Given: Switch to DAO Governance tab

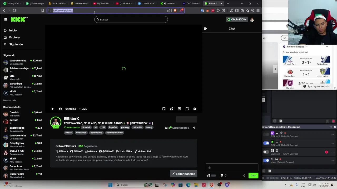Looking at the screenshot, I should [192, 3].
